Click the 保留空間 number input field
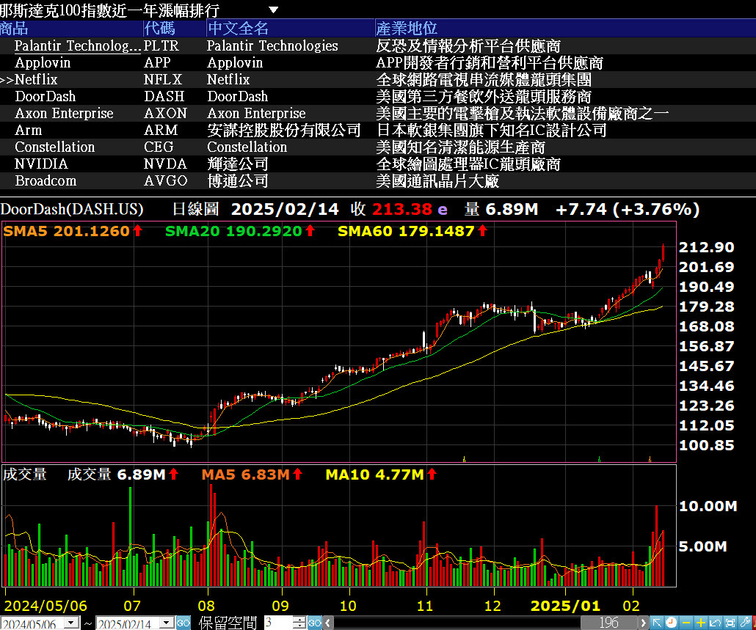This screenshot has height=630, width=756. click(278, 623)
